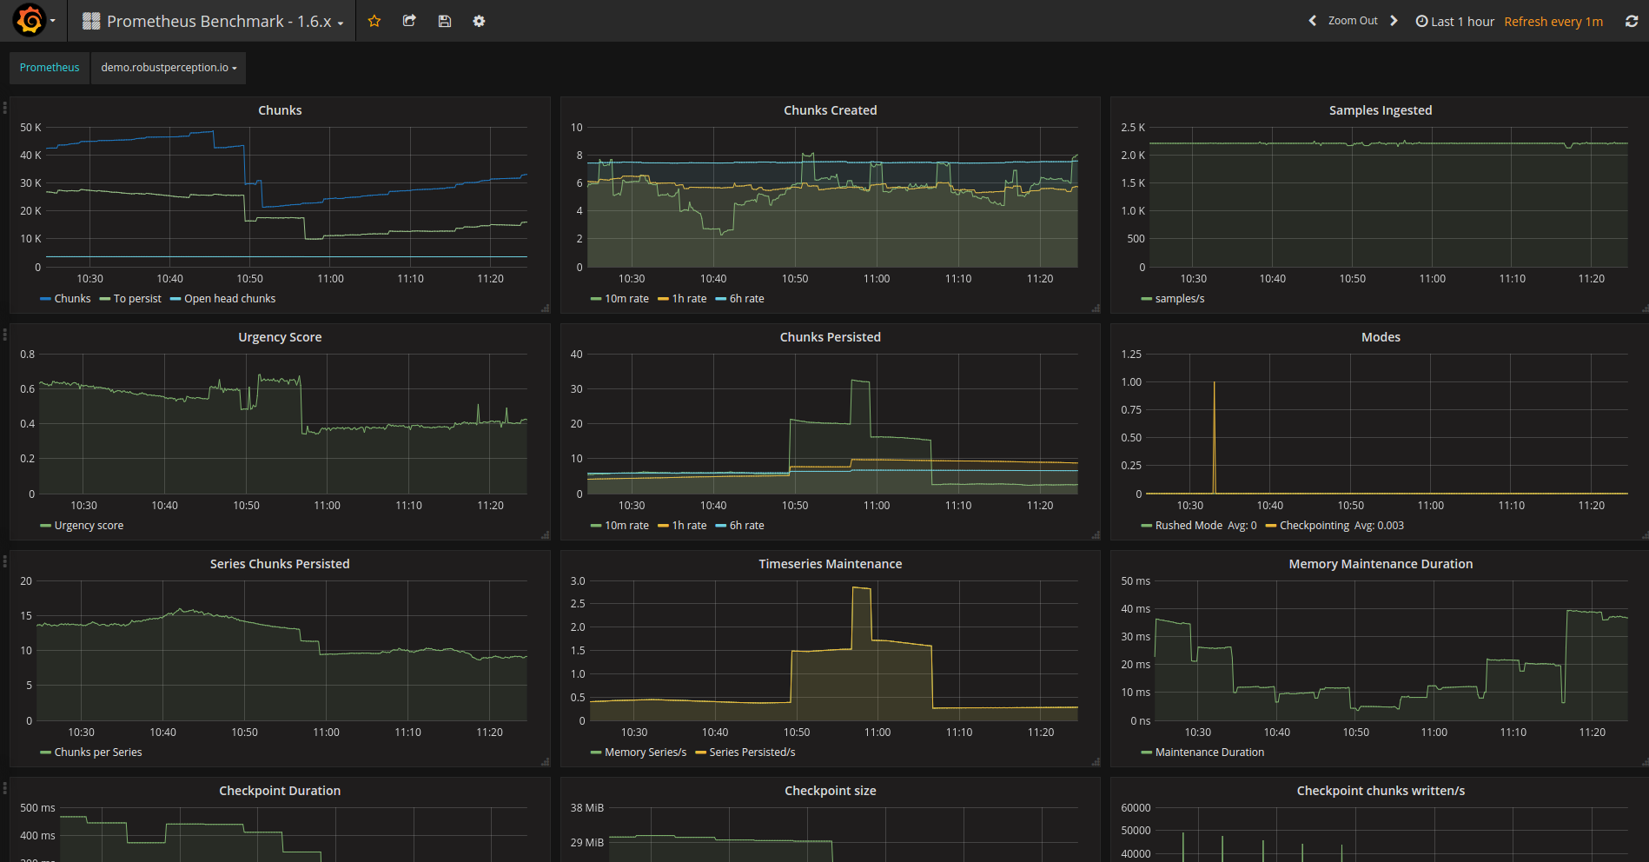Screen dimensions: 1649x862
Task: Toggle 10m rate in Chunks Created legend
Action: (626, 299)
